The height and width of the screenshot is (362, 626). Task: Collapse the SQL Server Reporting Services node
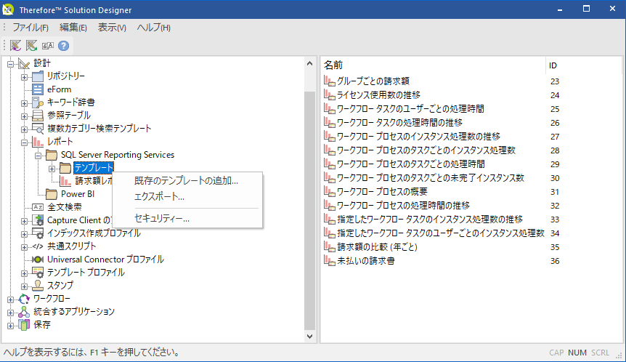38,155
